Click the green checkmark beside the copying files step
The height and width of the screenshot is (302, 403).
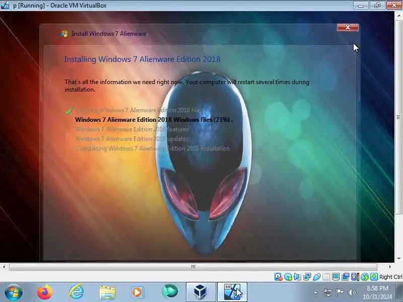point(69,111)
